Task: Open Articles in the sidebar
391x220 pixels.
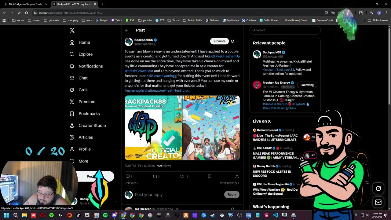Action: point(81,137)
